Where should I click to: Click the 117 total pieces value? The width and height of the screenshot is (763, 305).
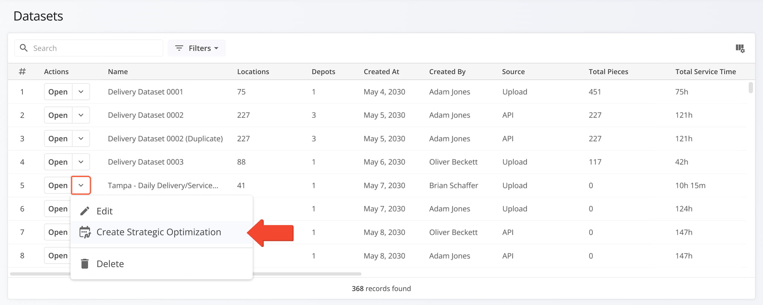click(x=595, y=162)
